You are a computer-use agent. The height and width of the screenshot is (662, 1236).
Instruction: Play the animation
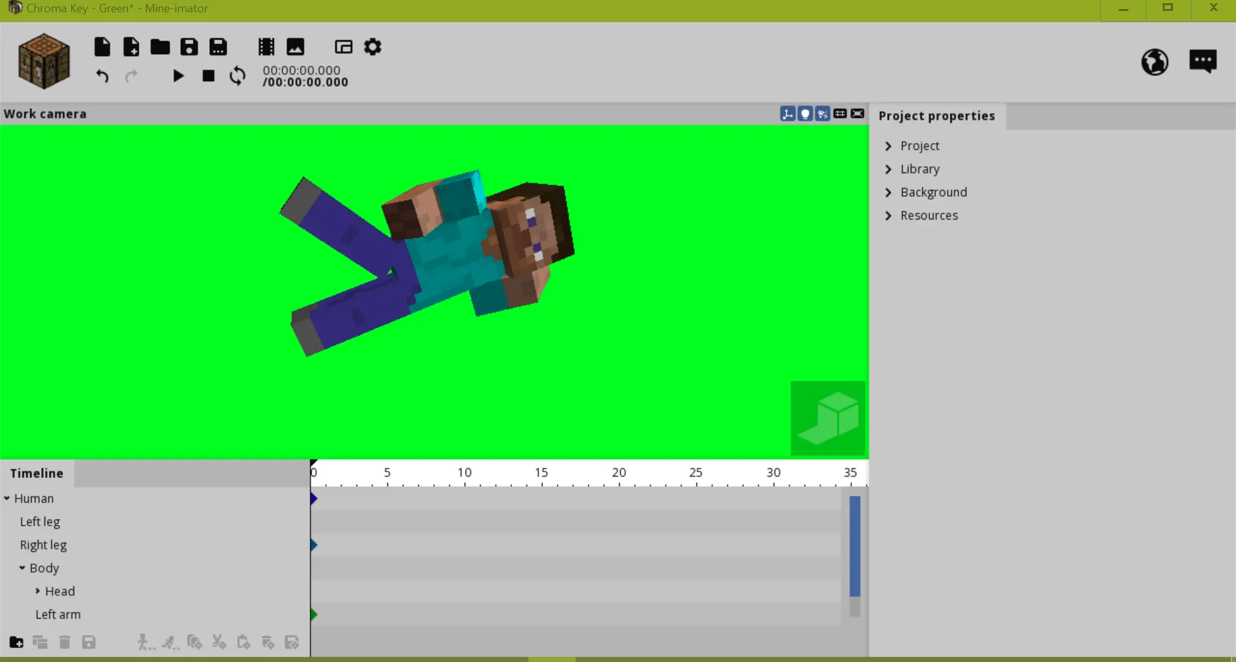pyautogui.click(x=178, y=76)
